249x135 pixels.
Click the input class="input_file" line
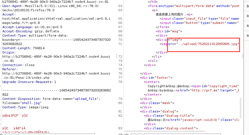199,19
